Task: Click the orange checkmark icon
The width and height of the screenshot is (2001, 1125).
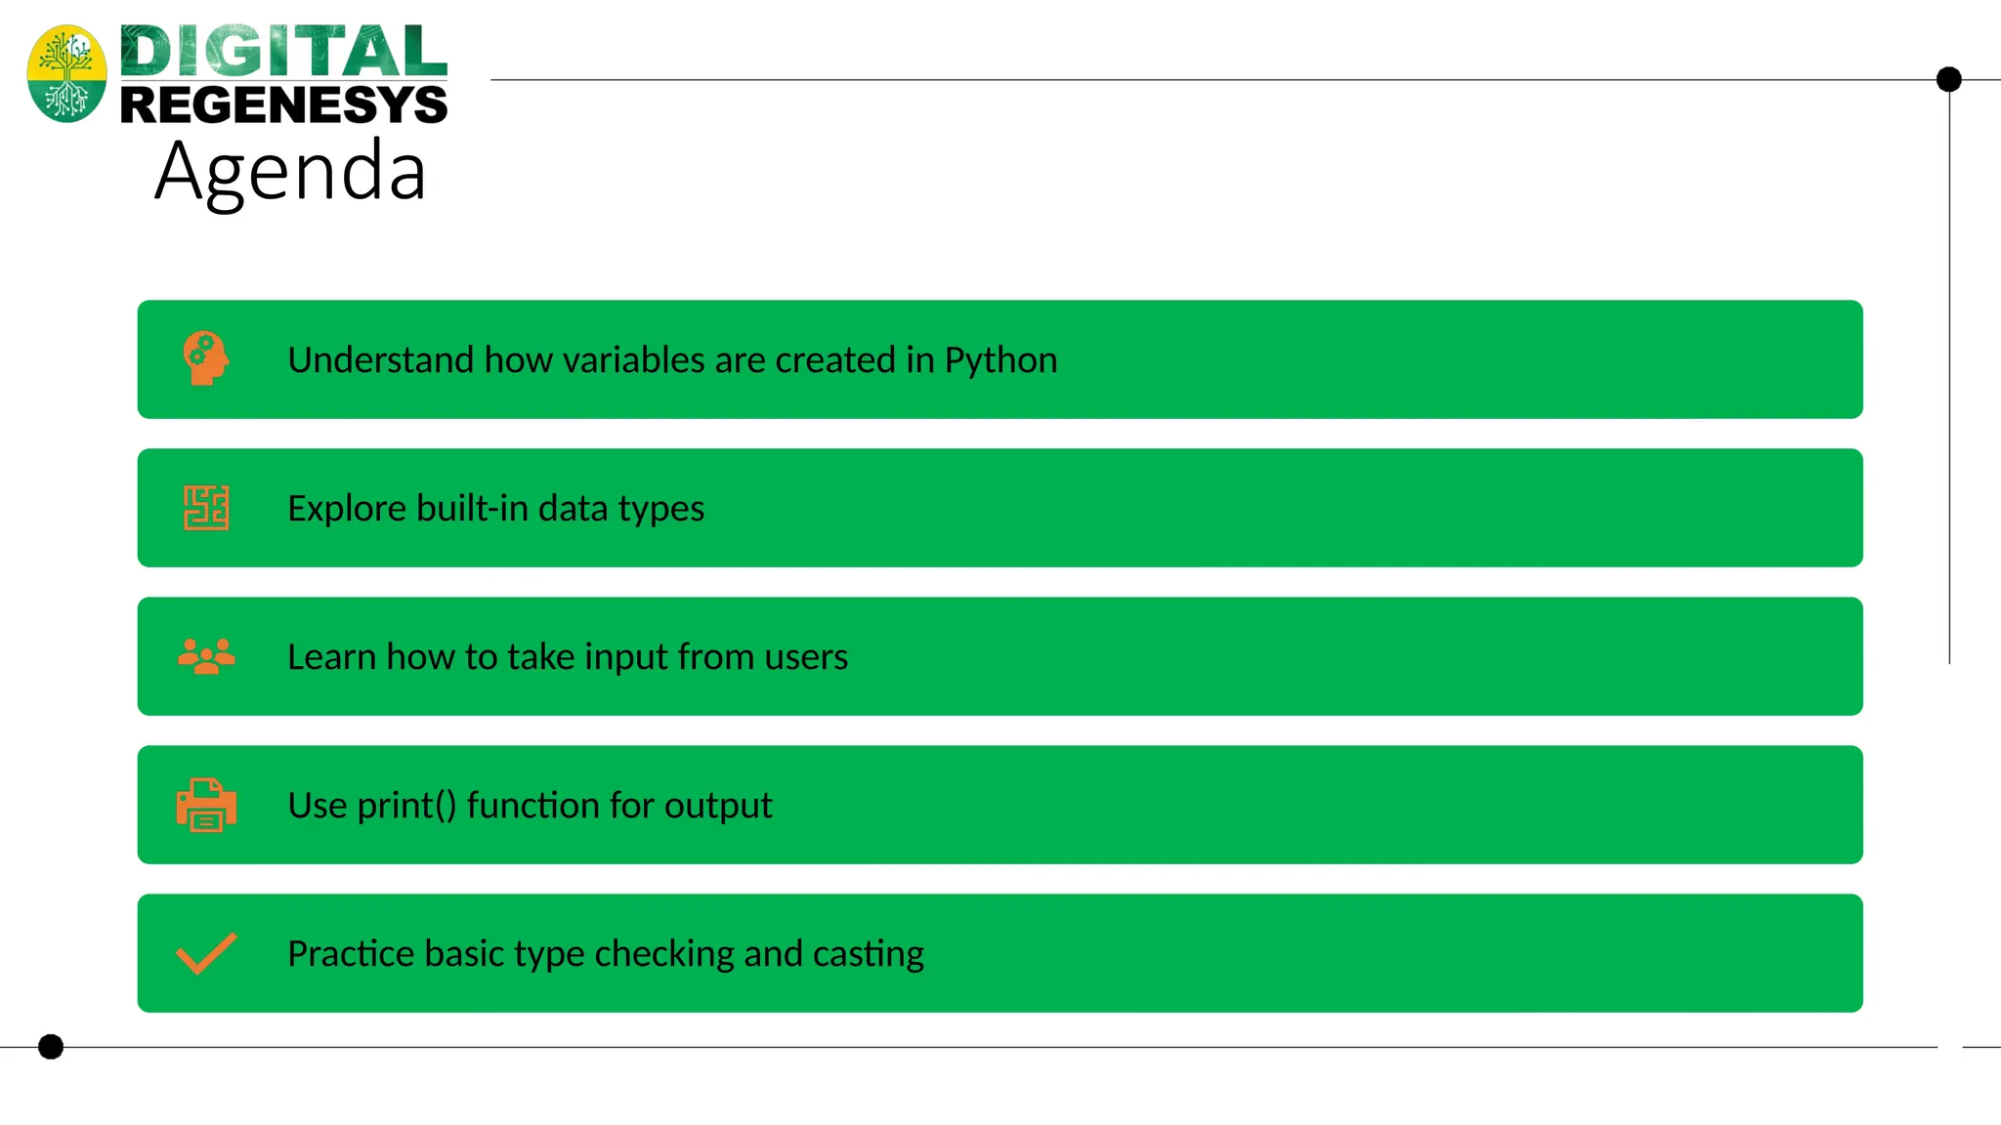Action: click(206, 953)
